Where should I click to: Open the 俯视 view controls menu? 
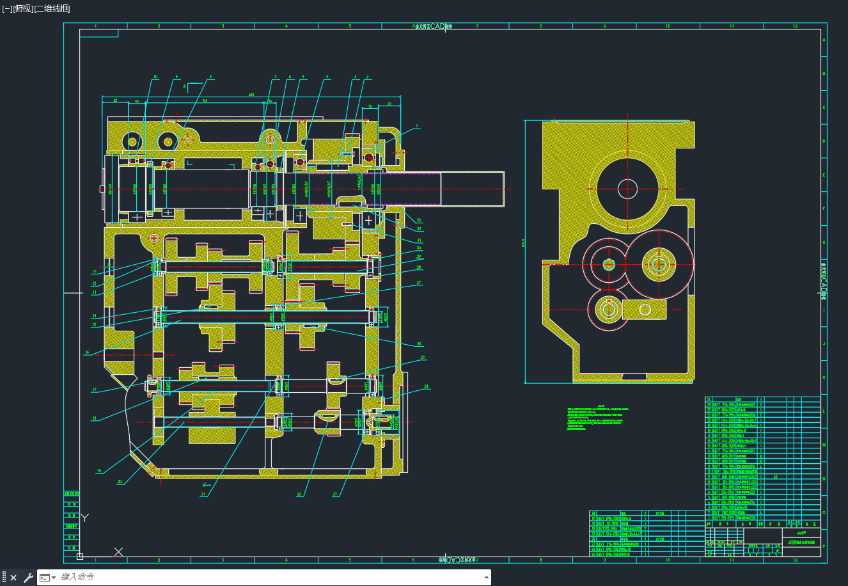22,8
